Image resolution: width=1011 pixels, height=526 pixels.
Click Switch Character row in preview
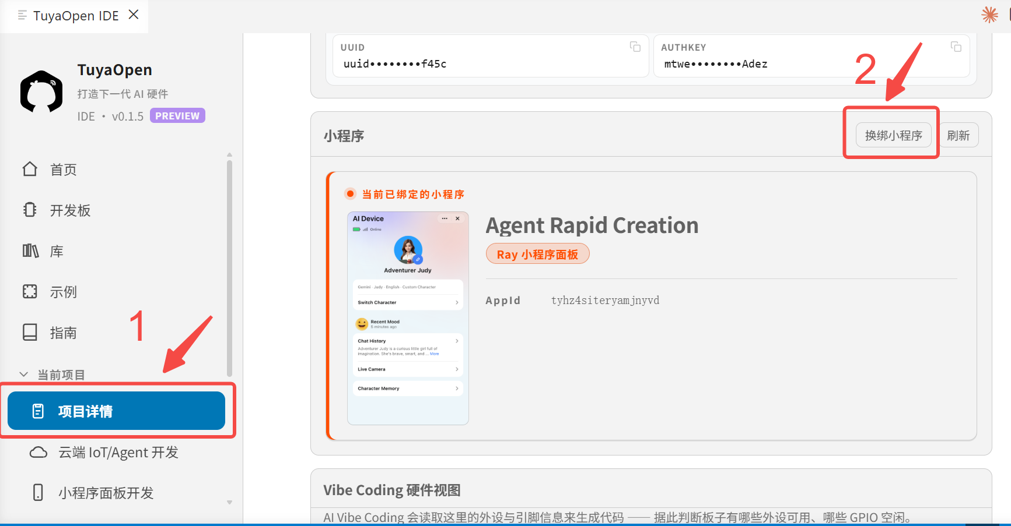[408, 302]
